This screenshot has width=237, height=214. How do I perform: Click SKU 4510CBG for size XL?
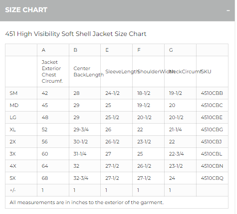(212, 129)
